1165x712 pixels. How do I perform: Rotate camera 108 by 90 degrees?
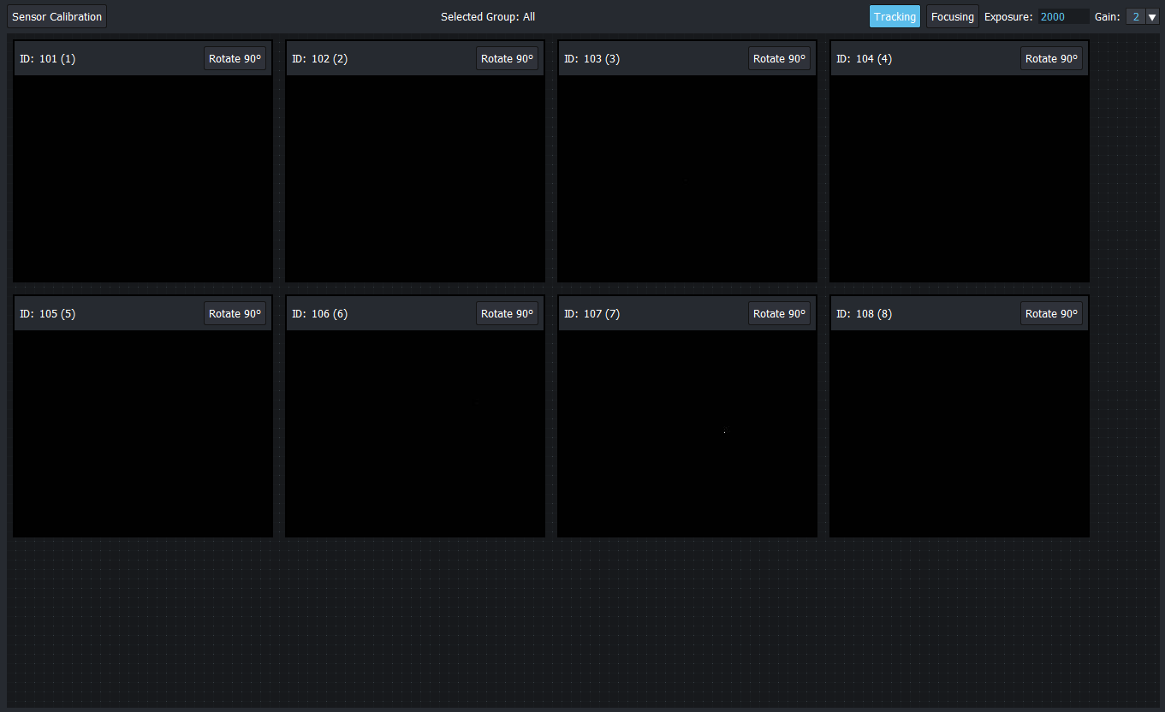pyautogui.click(x=1051, y=313)
